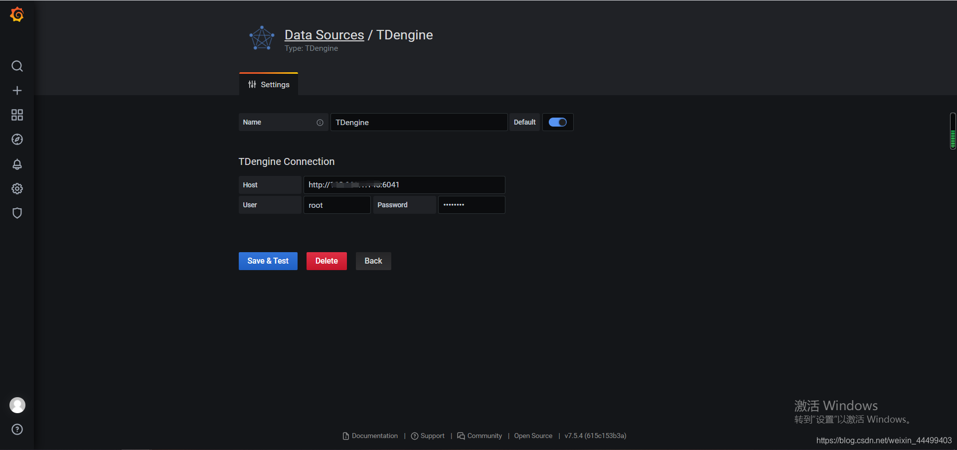Toggle the Default data source switch
This screenshot has width=957, height=450.
tap(557, 122)
